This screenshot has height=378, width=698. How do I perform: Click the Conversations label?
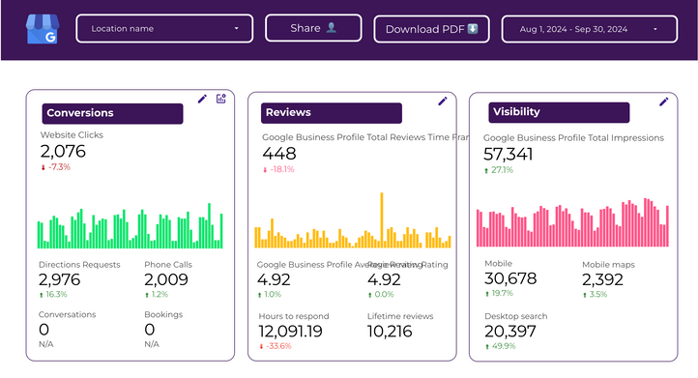coord(68,314)
